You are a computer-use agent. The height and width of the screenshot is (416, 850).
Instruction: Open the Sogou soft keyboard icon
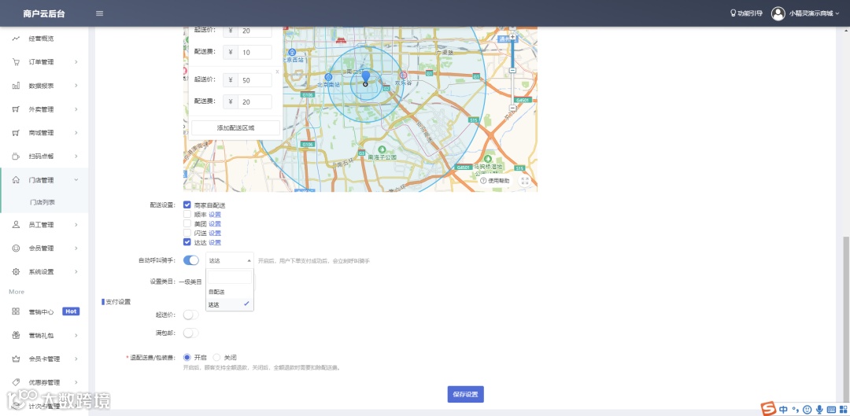(831, 410)
